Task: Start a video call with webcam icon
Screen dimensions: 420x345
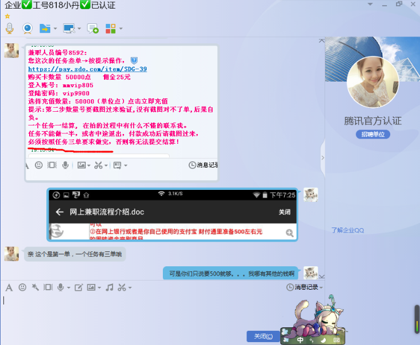Action: click(27, 29)
